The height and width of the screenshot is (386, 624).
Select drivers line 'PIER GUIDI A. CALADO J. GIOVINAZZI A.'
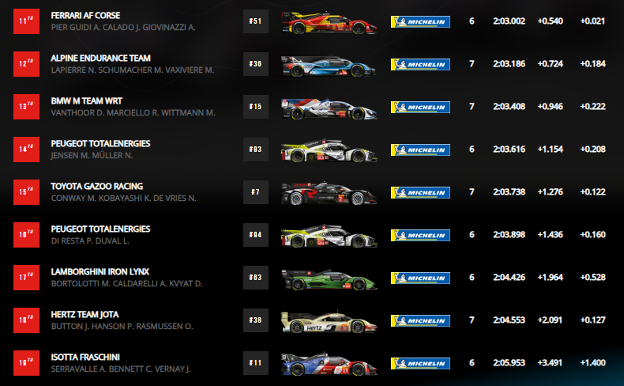123,28
